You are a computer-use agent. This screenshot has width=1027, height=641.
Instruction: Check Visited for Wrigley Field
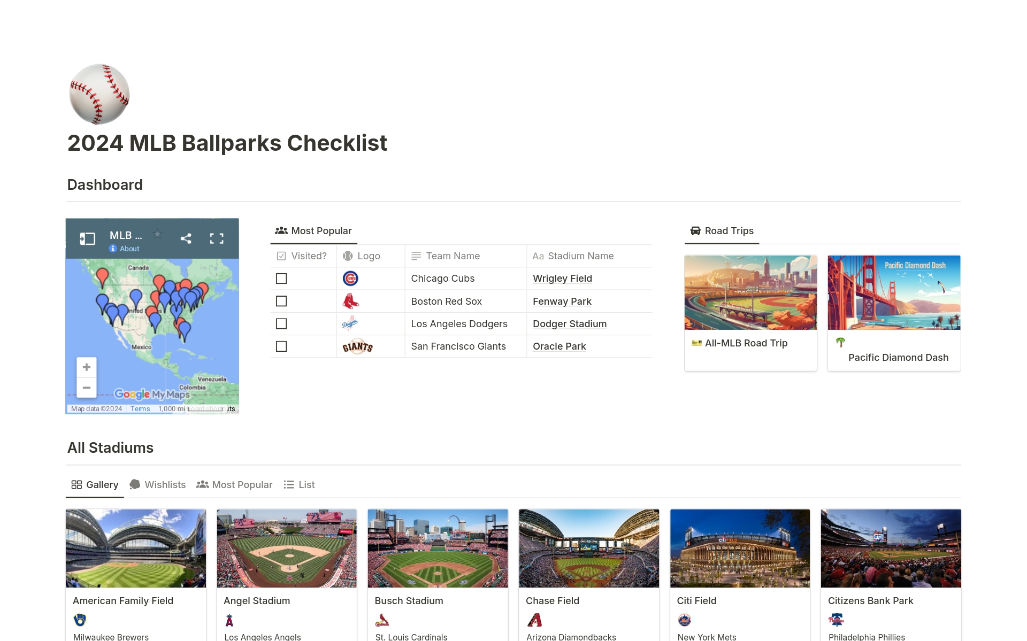tap(281, 278)
